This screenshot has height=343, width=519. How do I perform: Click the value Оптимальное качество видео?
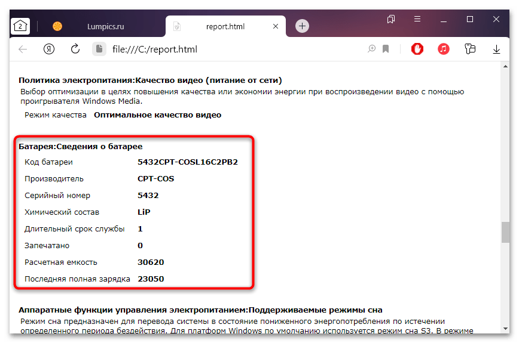[x=158, y=115]
